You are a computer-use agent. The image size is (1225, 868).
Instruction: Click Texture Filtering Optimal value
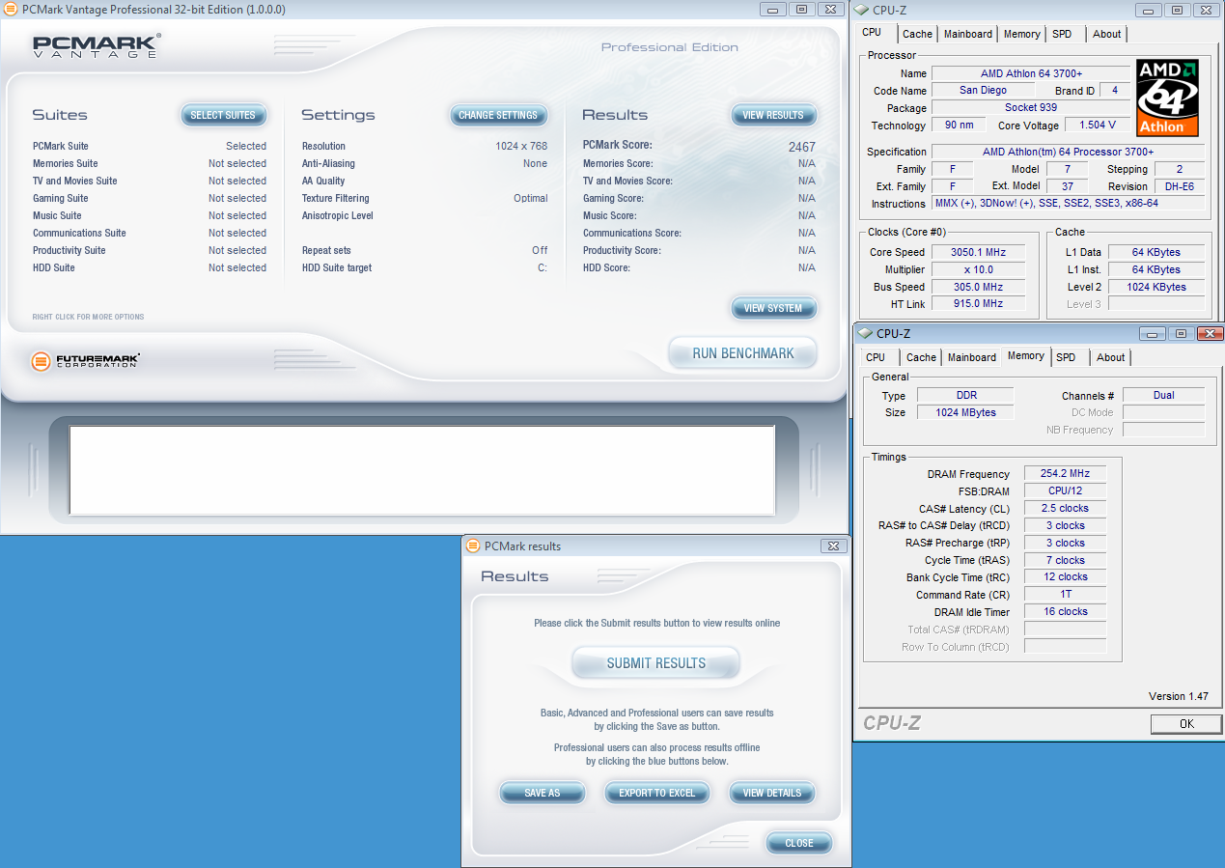click(x=530, y=198)
